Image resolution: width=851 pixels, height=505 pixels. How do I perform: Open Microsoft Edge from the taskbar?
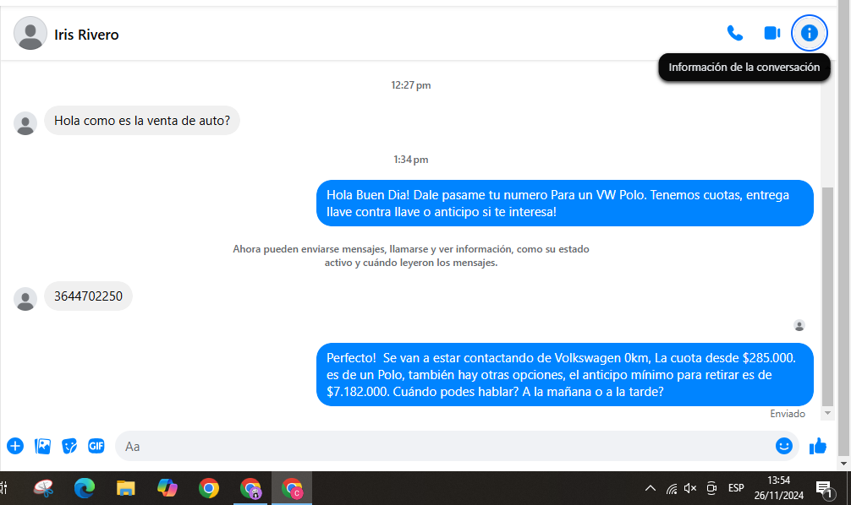[x=84, y=488]
